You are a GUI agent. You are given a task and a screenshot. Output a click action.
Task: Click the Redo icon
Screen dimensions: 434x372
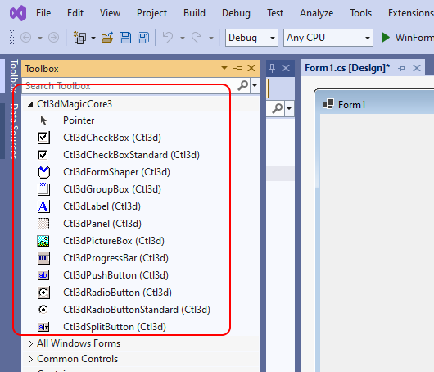197,38
